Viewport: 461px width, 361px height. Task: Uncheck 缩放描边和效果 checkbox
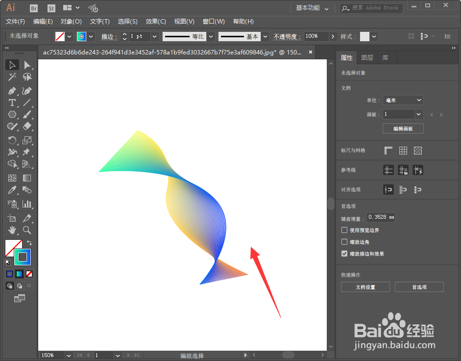(x=344, y=254)
